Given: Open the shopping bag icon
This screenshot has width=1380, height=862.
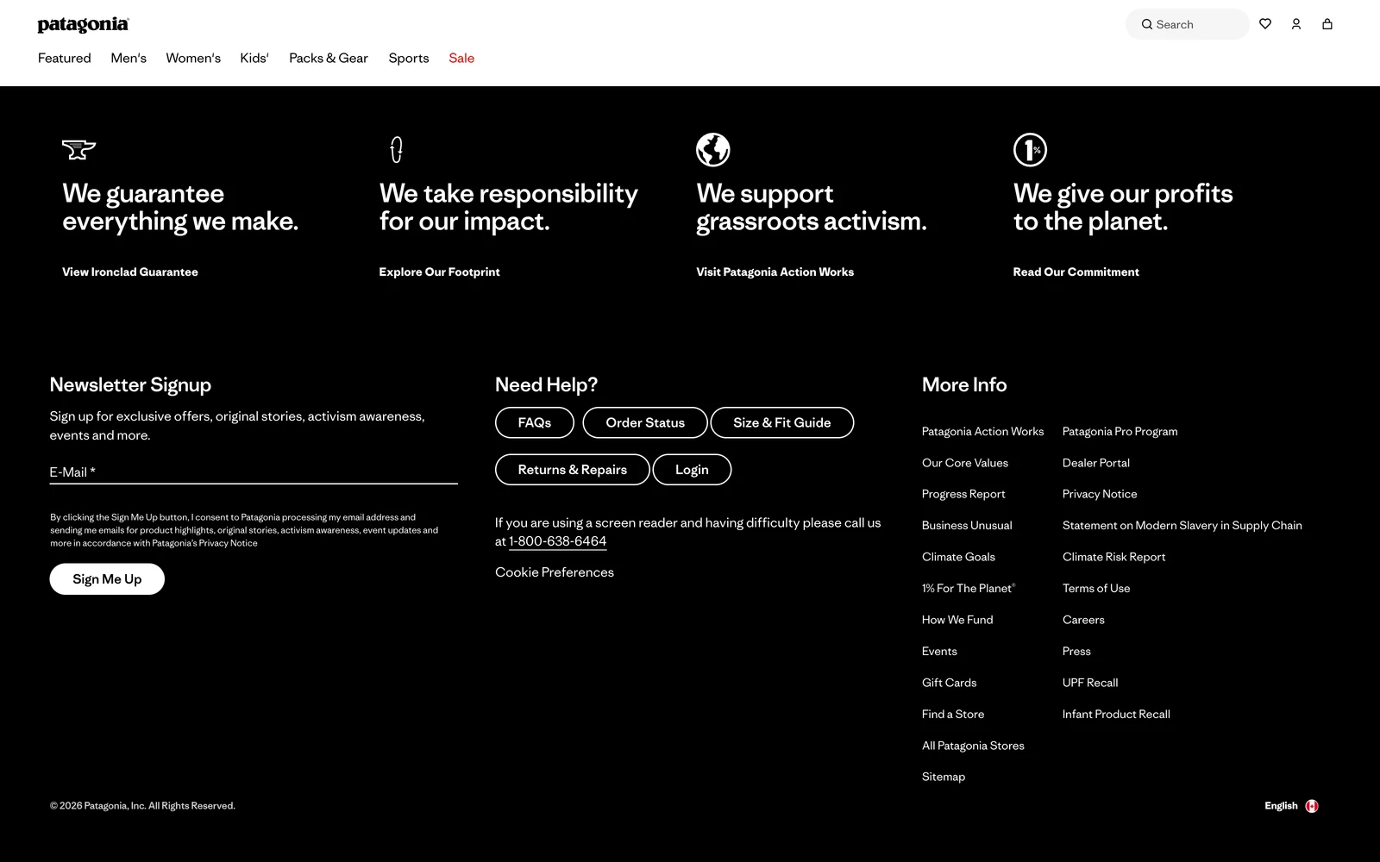Looking at the screenshot, I should (x=1327, y=24).
